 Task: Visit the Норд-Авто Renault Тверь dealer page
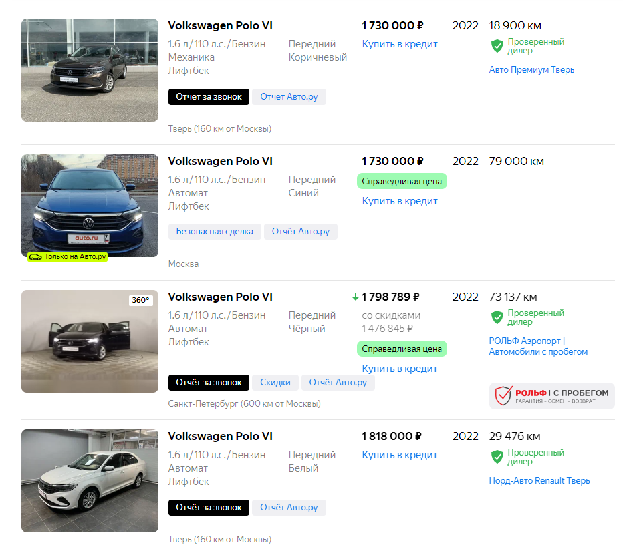pos(539,481)
